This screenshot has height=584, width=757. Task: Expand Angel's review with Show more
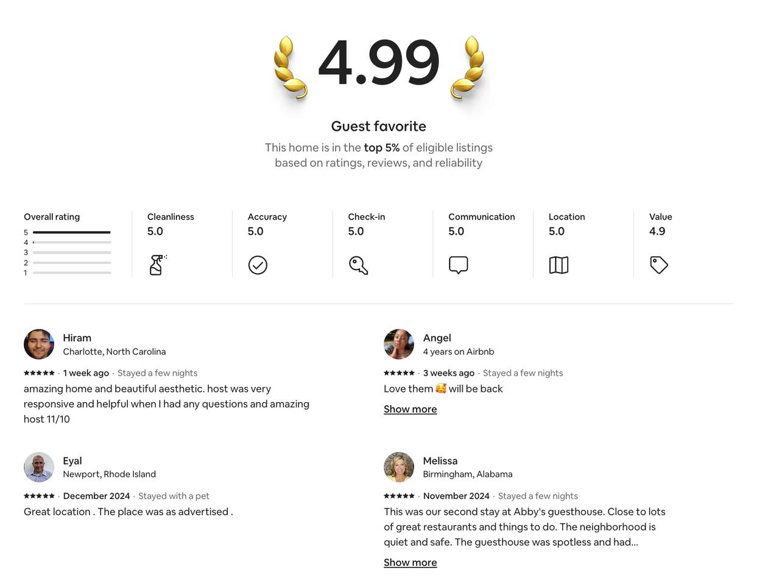[x=410, y=409]
